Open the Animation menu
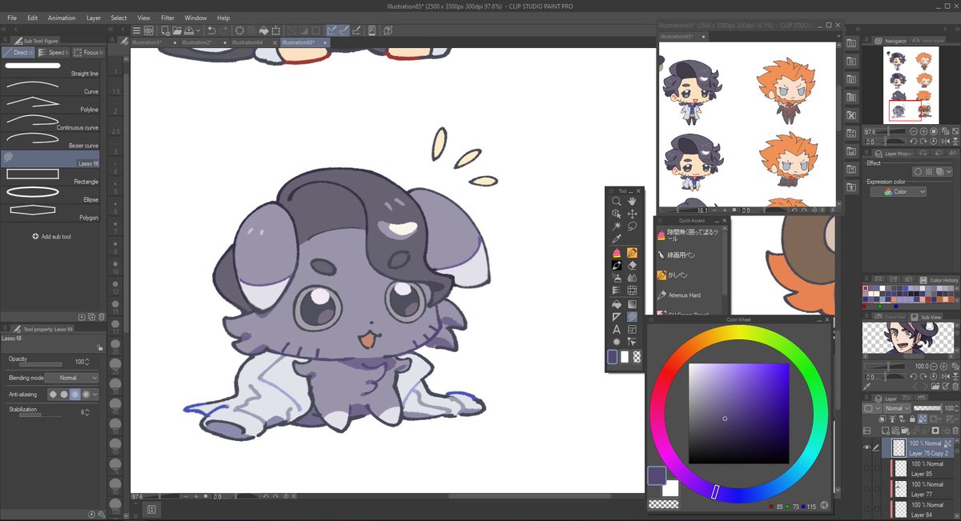This screenshot has width=961, height=521. coord(62,18)
